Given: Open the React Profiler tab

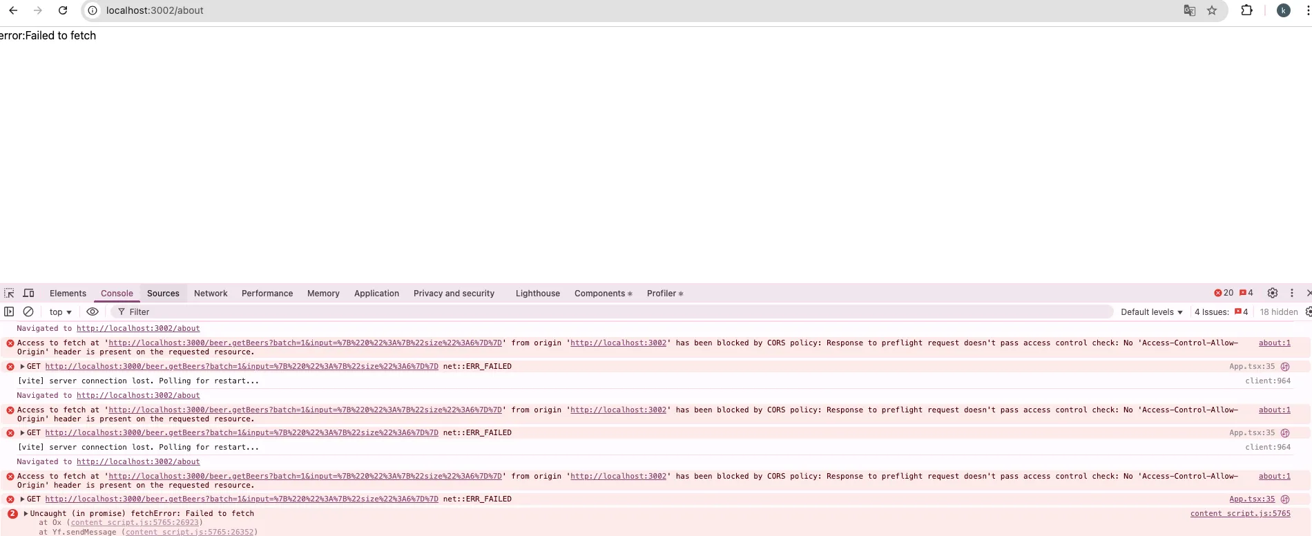Looking at the screenshot, I should pos(665,294).
